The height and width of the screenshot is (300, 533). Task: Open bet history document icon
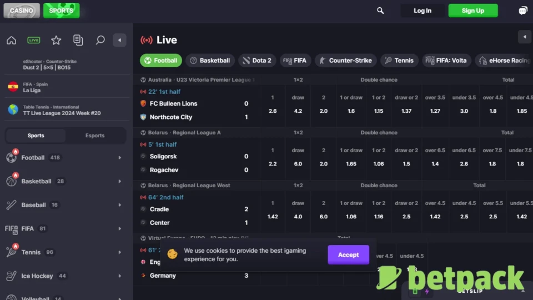(x=78, y=40)
